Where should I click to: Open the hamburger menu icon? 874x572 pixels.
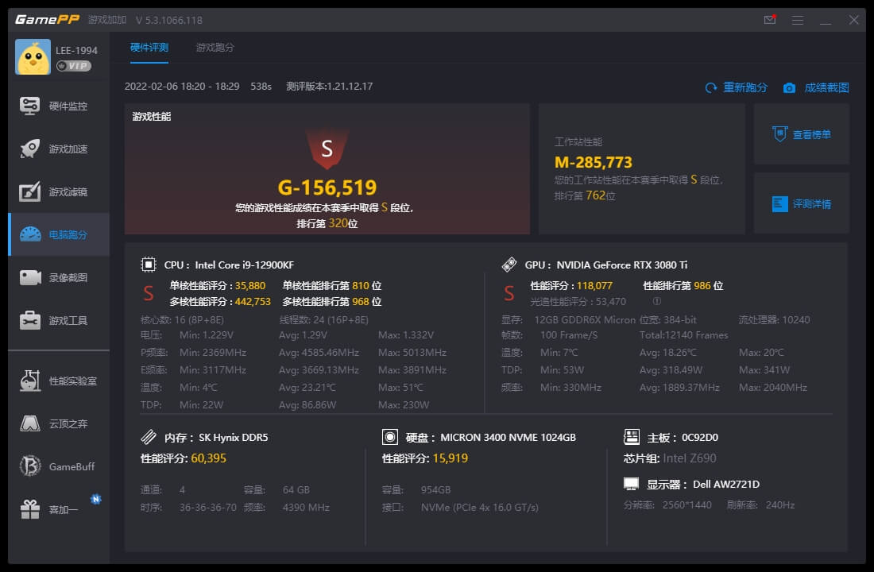click(798, 20)
